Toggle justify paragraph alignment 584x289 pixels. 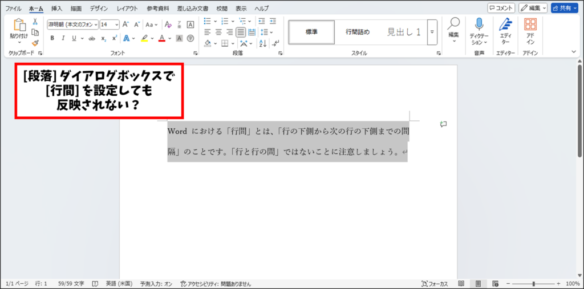click(x=241, y=32)
